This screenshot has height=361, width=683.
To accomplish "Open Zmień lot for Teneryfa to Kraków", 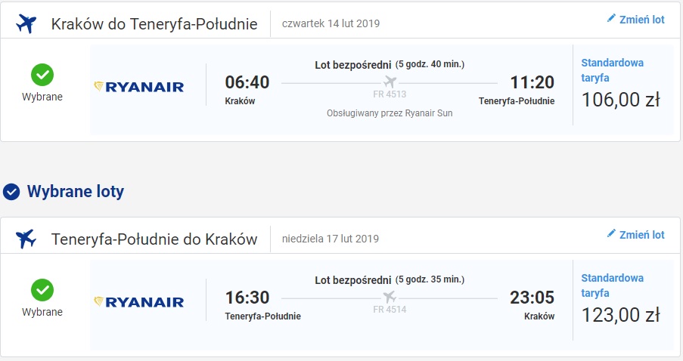I will (x=636, y=234).
